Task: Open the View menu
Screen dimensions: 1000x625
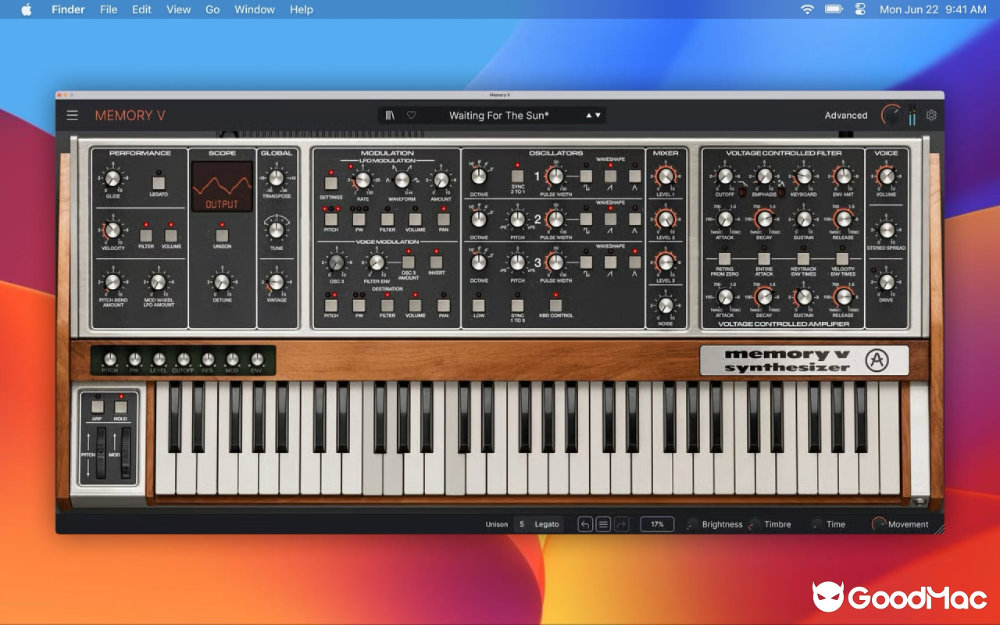Action: coord(179,9)
